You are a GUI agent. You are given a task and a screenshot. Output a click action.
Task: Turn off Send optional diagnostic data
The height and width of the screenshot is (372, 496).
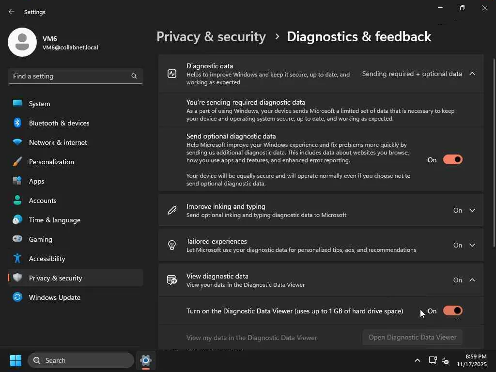point(452,160)
